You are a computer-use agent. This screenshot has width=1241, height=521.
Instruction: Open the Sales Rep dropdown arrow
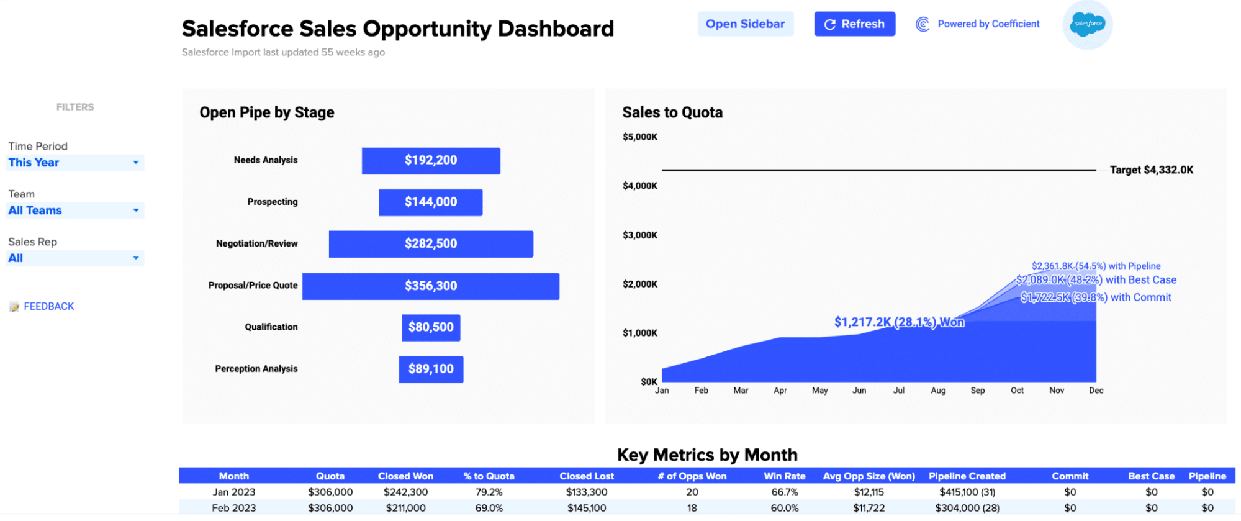tap(136, 258)
